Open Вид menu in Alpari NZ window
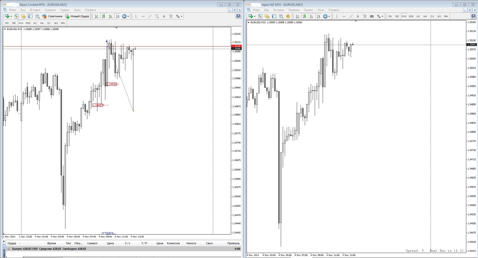478x258 pixels. point(267,10)
